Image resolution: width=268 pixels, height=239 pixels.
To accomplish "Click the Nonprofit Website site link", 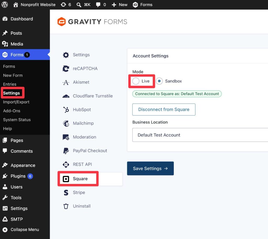I will coord(38,5).
